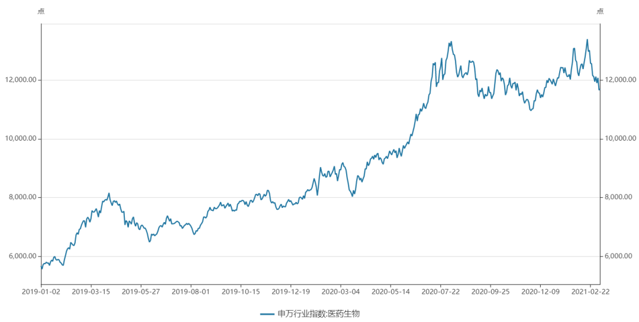Click the 2019-05-27 axis date
This screenshot has height=322, width=639.
click(x=141, y=292)
